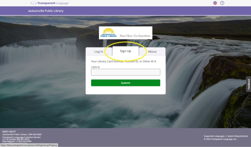Click the library phone number 904-630-2665

[x=35, y=134]
